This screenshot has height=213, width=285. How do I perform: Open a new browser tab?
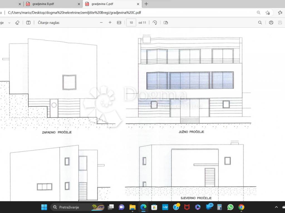coord(146,4)
